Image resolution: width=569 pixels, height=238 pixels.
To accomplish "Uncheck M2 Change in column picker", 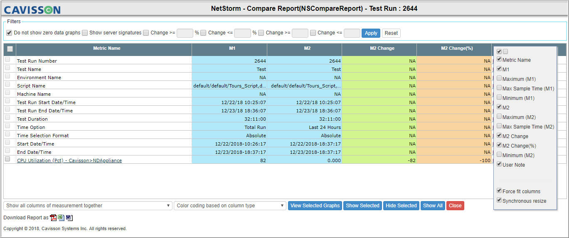I will (x=499, y=136).
